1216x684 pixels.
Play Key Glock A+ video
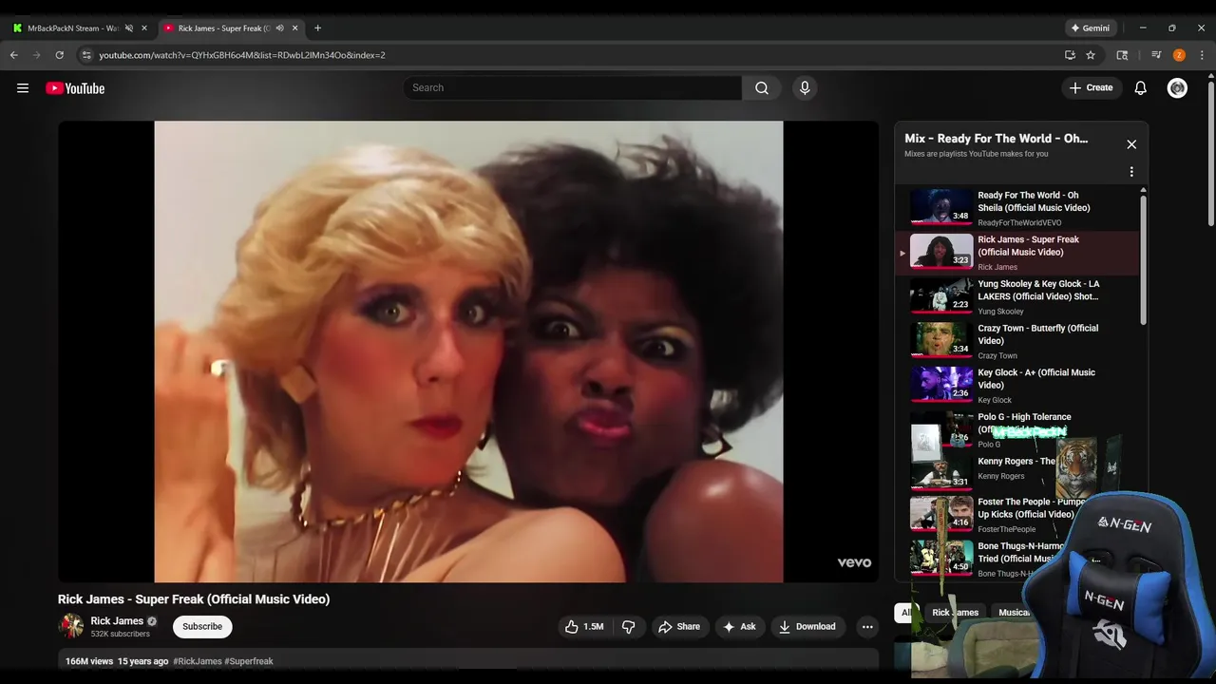[1016, 386]
